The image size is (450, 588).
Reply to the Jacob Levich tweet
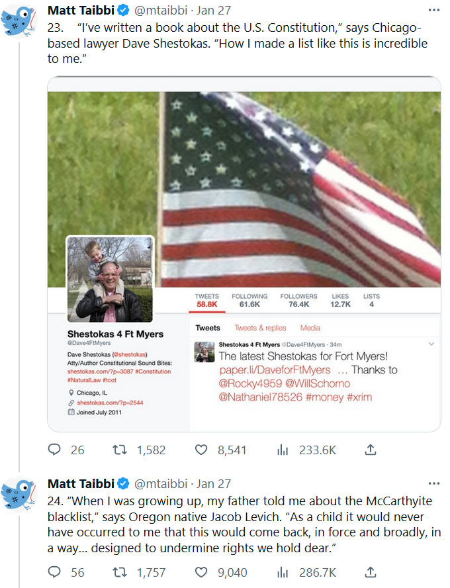click(x=55, y=572)
